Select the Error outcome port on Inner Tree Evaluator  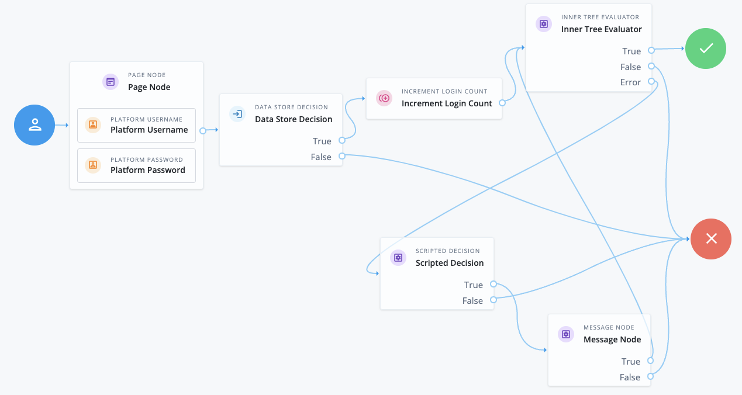click(x=651, y=82)
